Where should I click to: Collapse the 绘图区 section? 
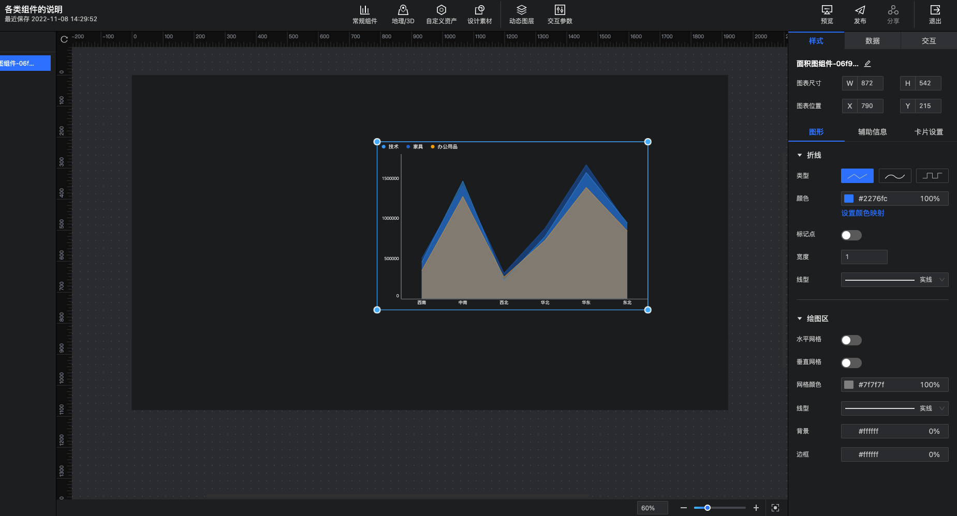coord(800,318)
